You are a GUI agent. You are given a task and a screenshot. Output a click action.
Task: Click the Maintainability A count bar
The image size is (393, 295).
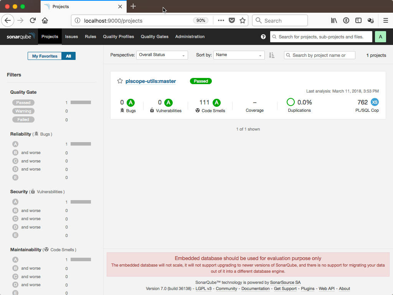pyautogui.click(x=81, y=259)
